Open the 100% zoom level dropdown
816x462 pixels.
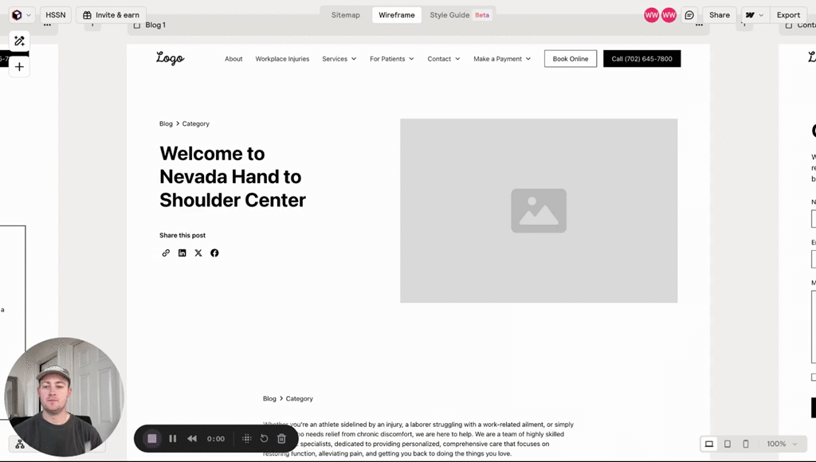pos(781,444)
